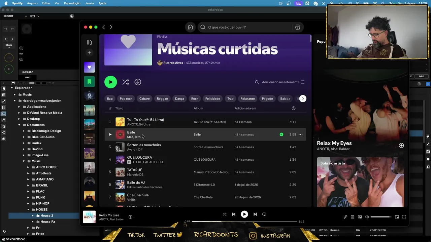Toggle shuffle in the bottom player bar
Image resolution: width=431 pixels, height=242 pixels.
(x=225, y=214)
